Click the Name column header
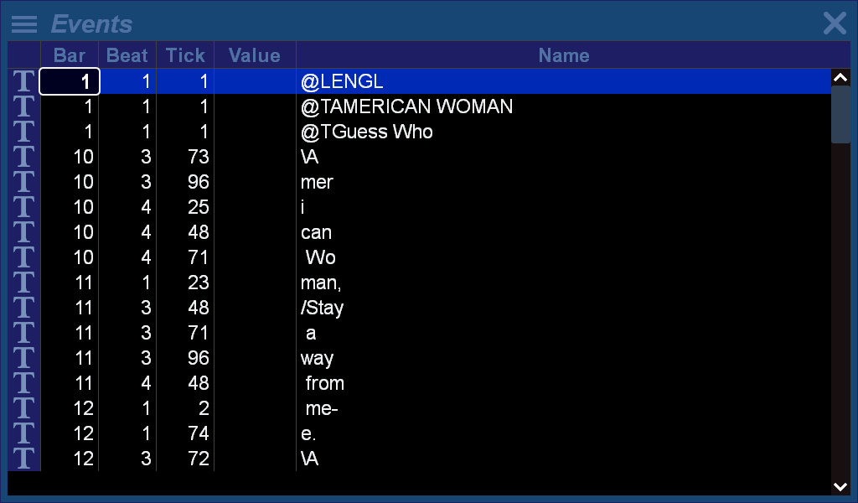The height and width of the screenshot is (503, 858). pos(563,55)
